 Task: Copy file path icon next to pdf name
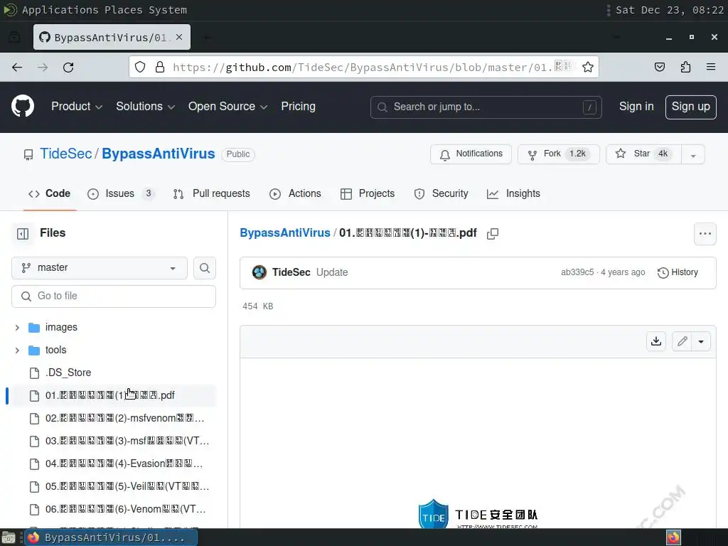(493, 233)
